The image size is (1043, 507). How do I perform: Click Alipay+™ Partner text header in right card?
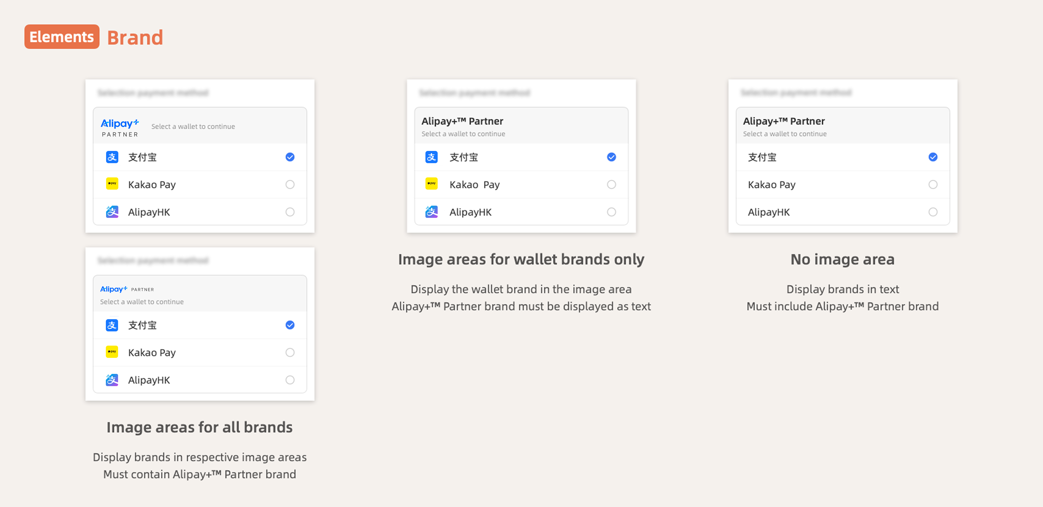pyautogui.click(x=783, y=121)
